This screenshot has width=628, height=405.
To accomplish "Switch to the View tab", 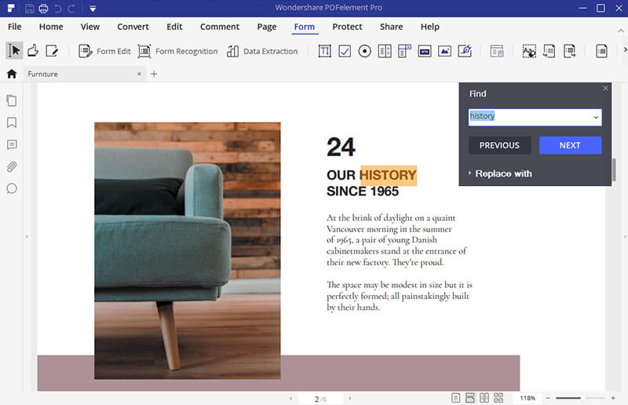I will coord(90,27).
